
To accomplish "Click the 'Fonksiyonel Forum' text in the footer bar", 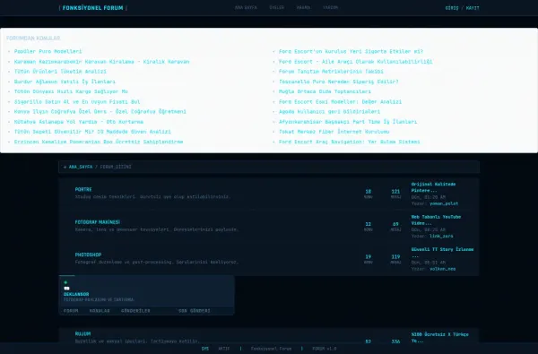I will [x=271, y=349].
